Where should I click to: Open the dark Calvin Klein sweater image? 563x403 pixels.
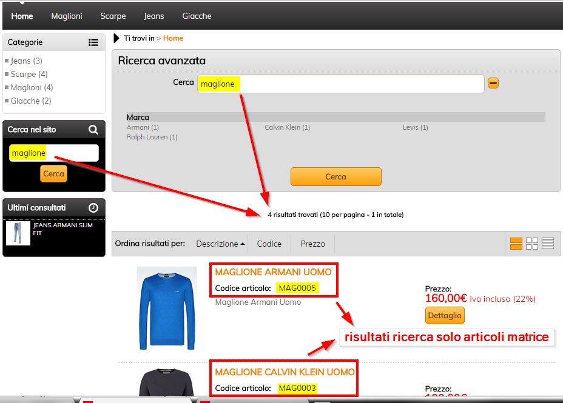166,382
